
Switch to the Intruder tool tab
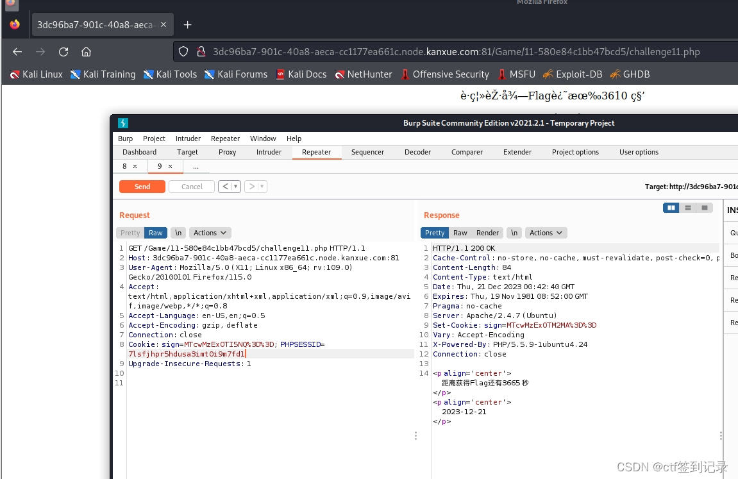pyautogui.click(x=269, y=153)
